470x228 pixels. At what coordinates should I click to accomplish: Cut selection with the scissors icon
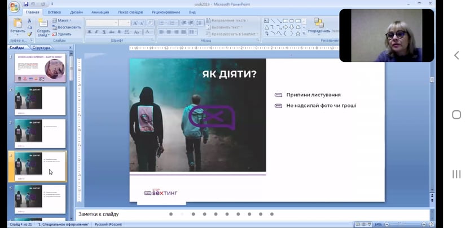[29, 21]
